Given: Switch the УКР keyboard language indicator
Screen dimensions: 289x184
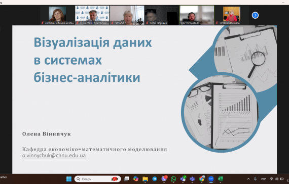Looking at the screenshot, I should coord(263,179).
